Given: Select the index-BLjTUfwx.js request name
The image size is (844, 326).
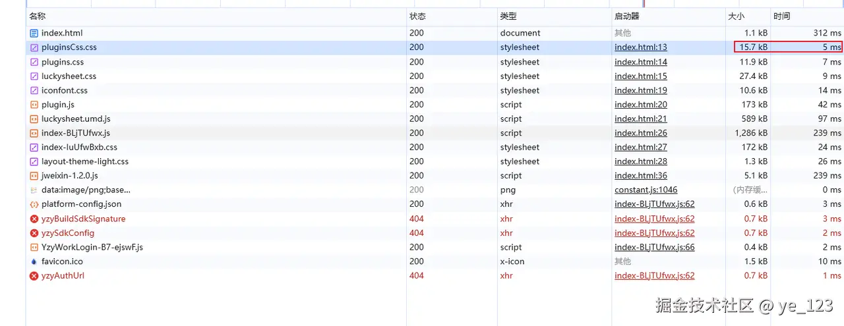Looking at the screenshot, I should pyautogui.click(x=76, y=133).
